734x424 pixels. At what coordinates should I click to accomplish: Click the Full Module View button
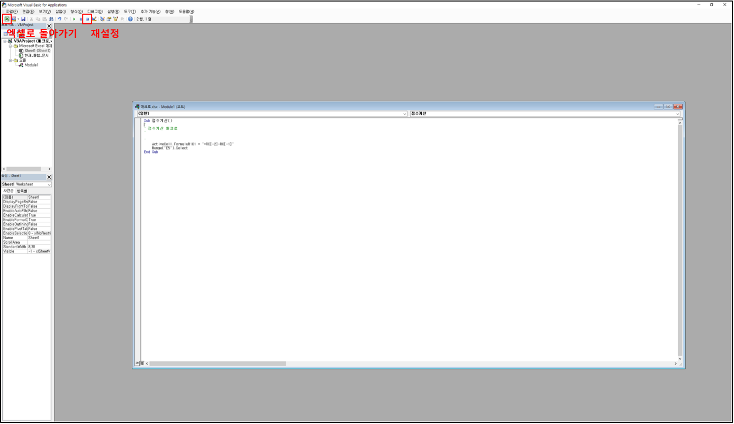pos(142,363)
